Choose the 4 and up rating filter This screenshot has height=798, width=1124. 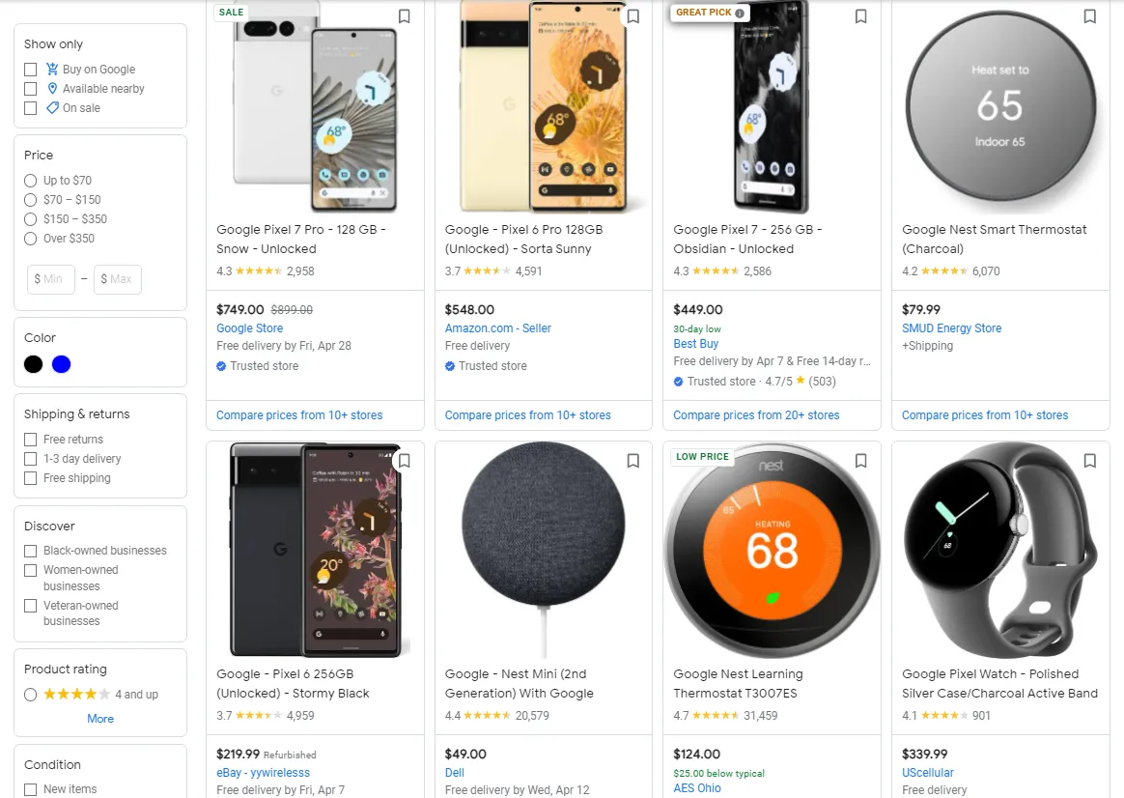coord(30,695)
